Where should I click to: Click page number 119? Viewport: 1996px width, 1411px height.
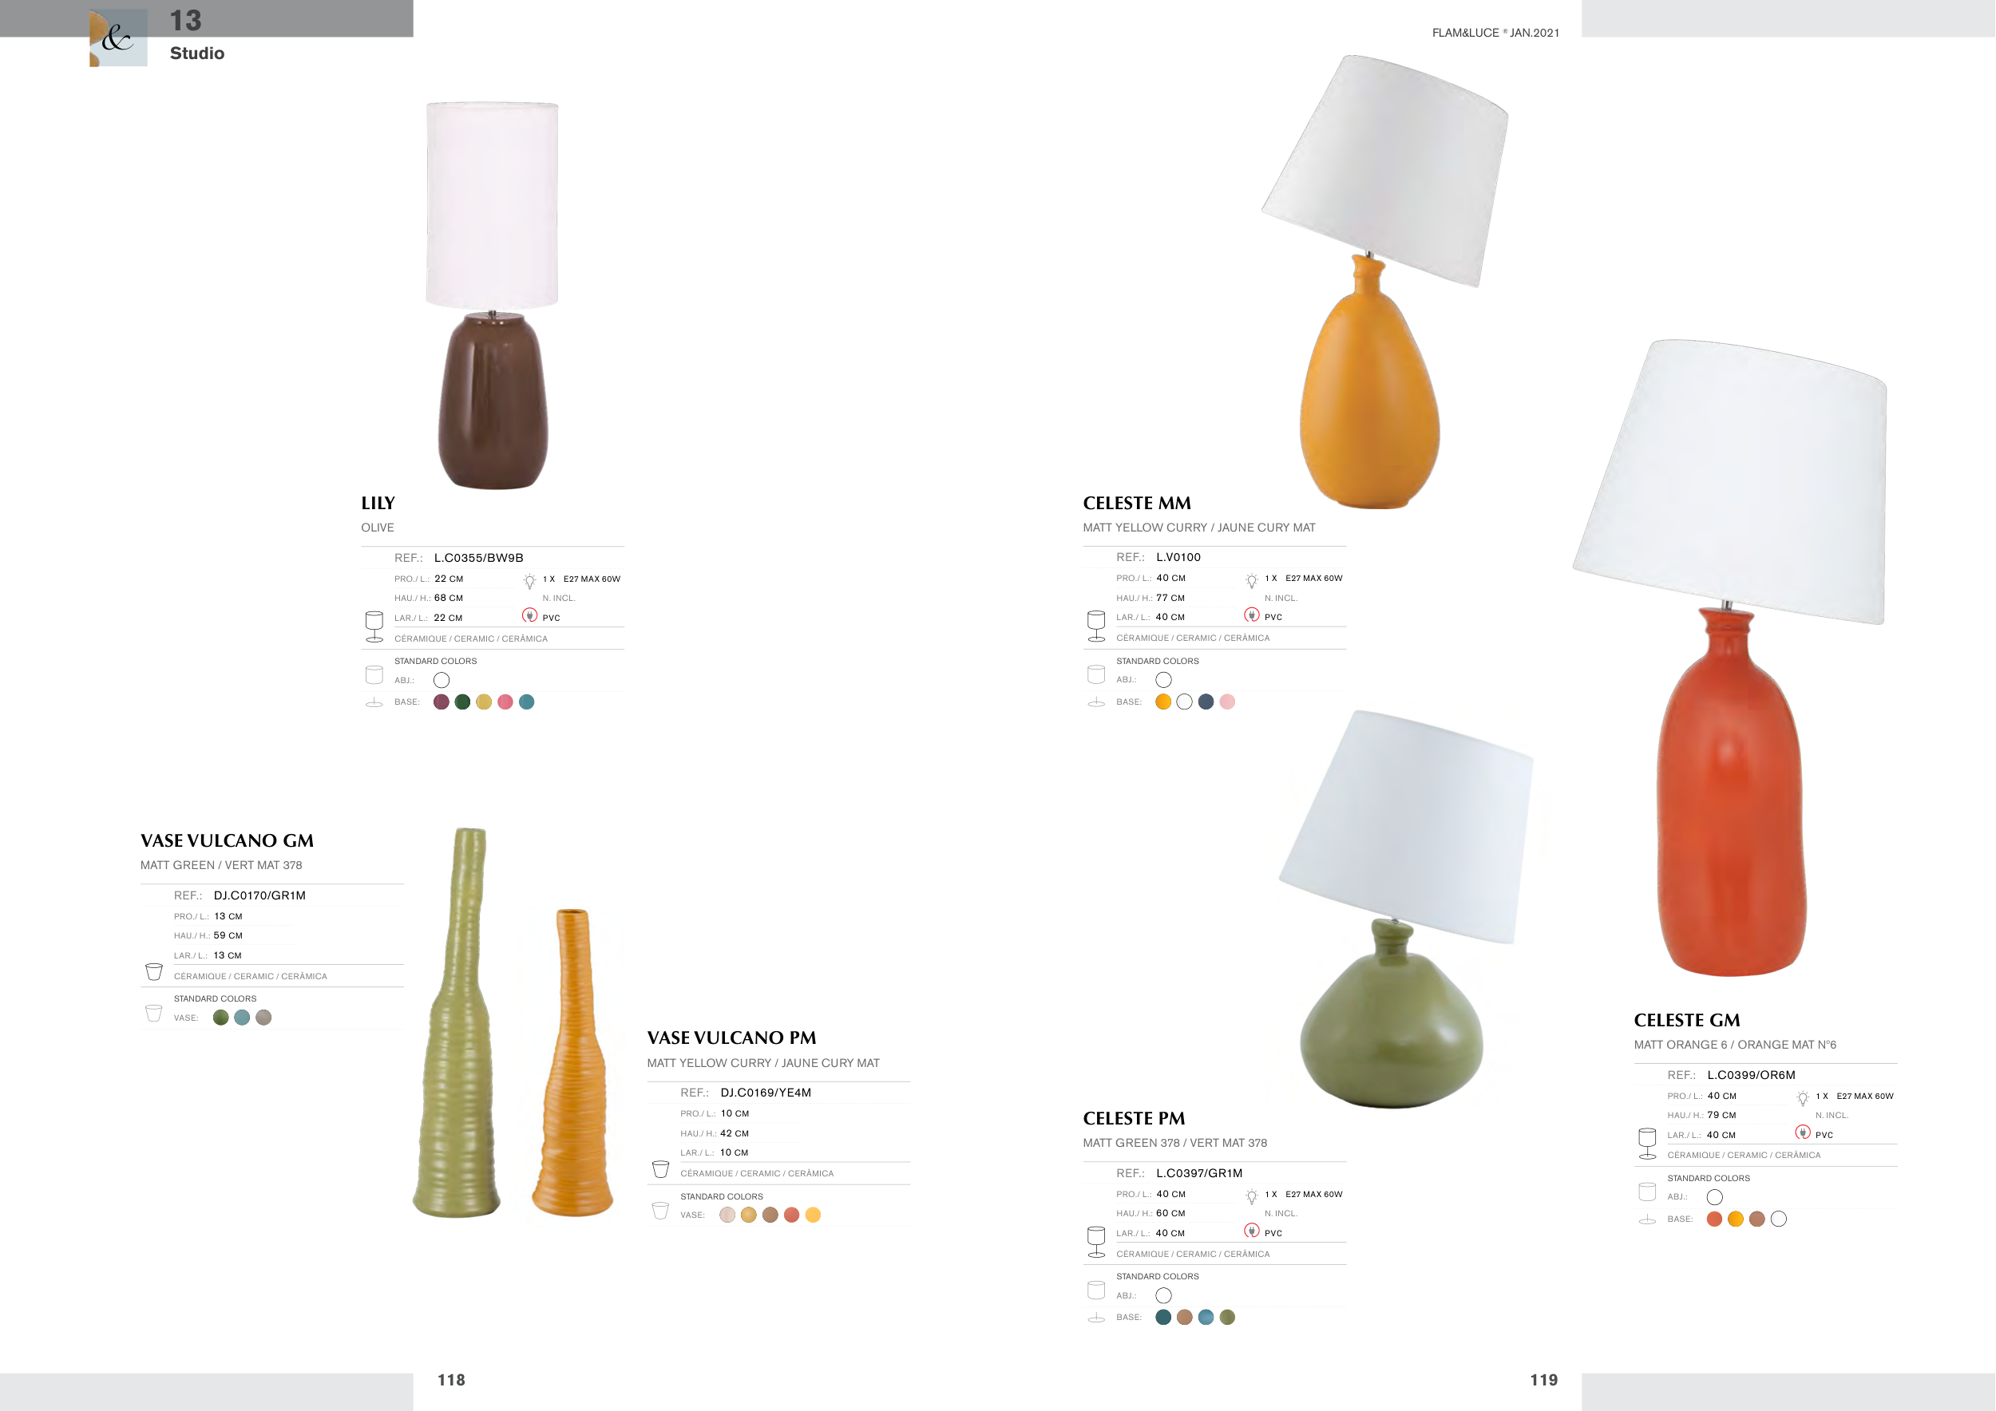1544,1380
